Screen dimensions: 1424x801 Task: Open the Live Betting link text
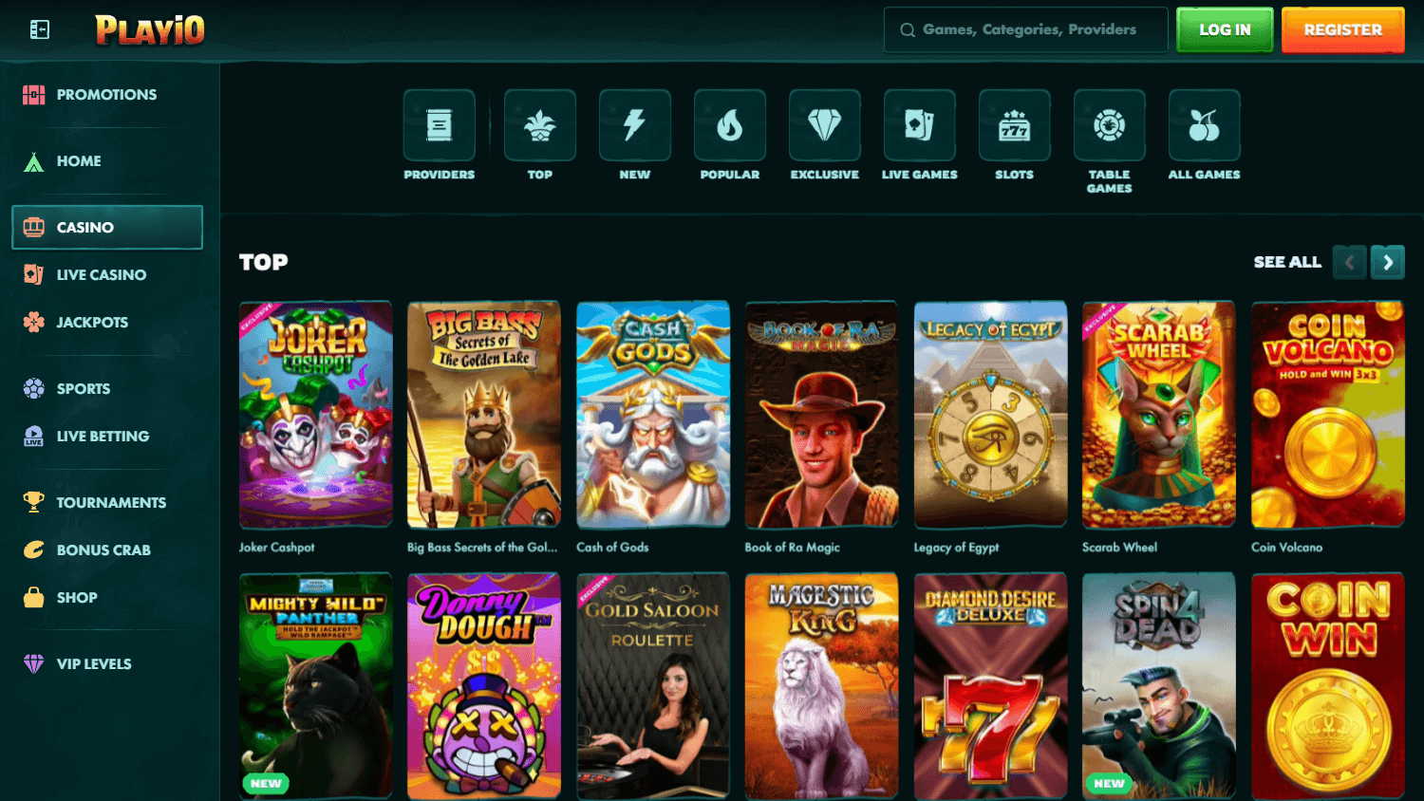click(x=103, y=437)
